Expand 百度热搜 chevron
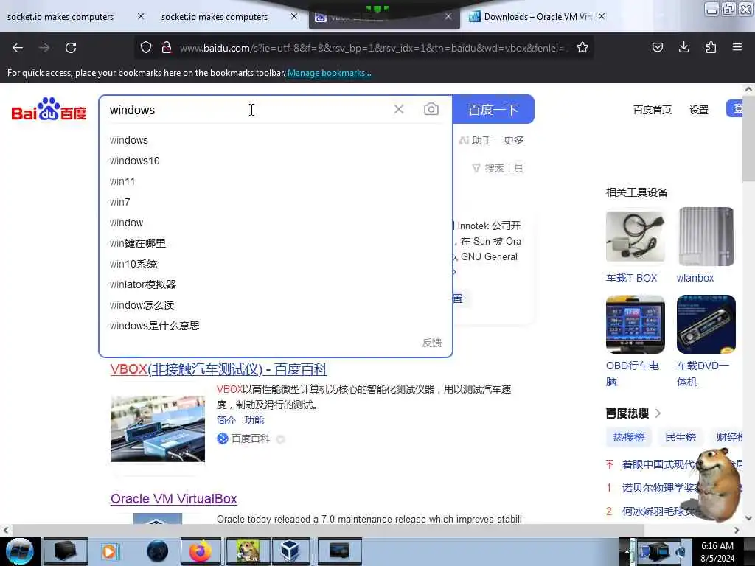This screenshot has width=755, height=566. coord(658,413)
